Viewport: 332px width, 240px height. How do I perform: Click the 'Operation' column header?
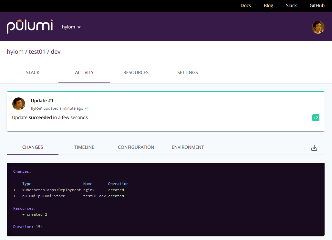[118, 184]
